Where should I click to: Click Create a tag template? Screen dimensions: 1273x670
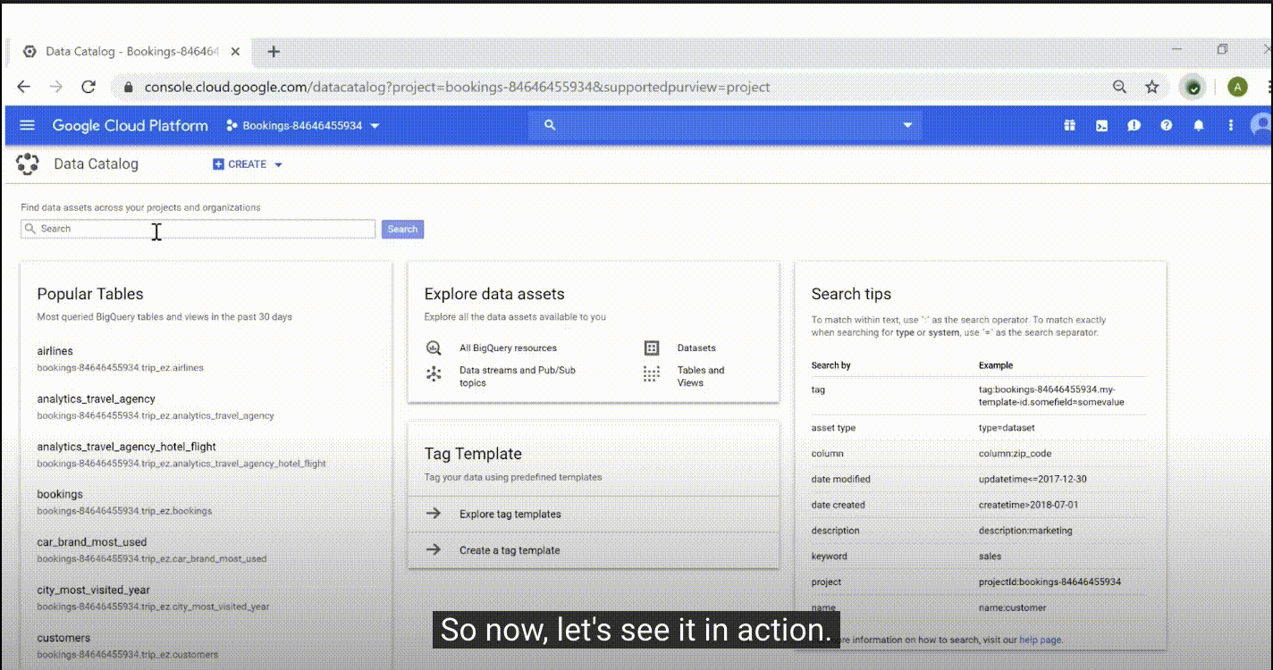[510, 550]
